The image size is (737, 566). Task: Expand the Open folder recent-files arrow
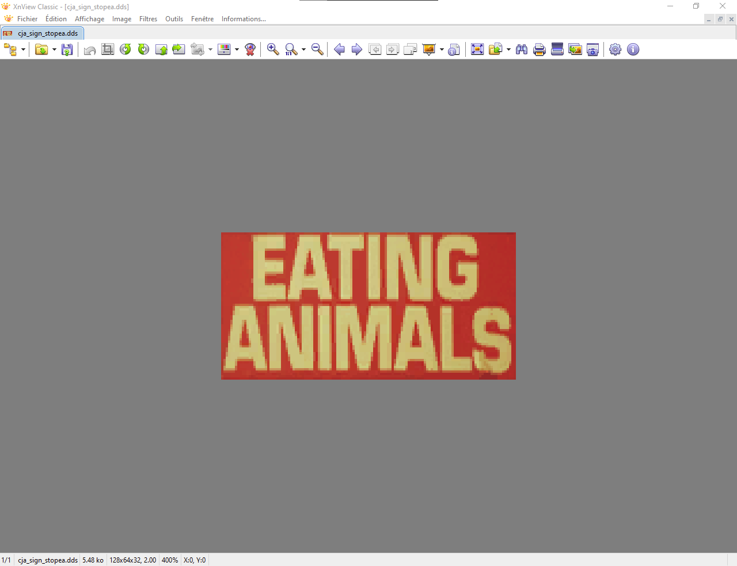tap(54, 49)
